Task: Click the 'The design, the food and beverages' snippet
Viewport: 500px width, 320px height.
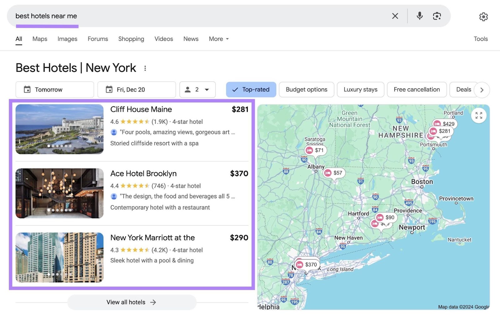Action: [177, 196]
